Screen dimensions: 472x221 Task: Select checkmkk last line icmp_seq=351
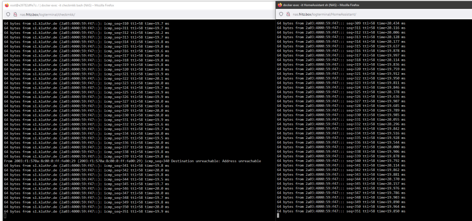click(86, 212)
